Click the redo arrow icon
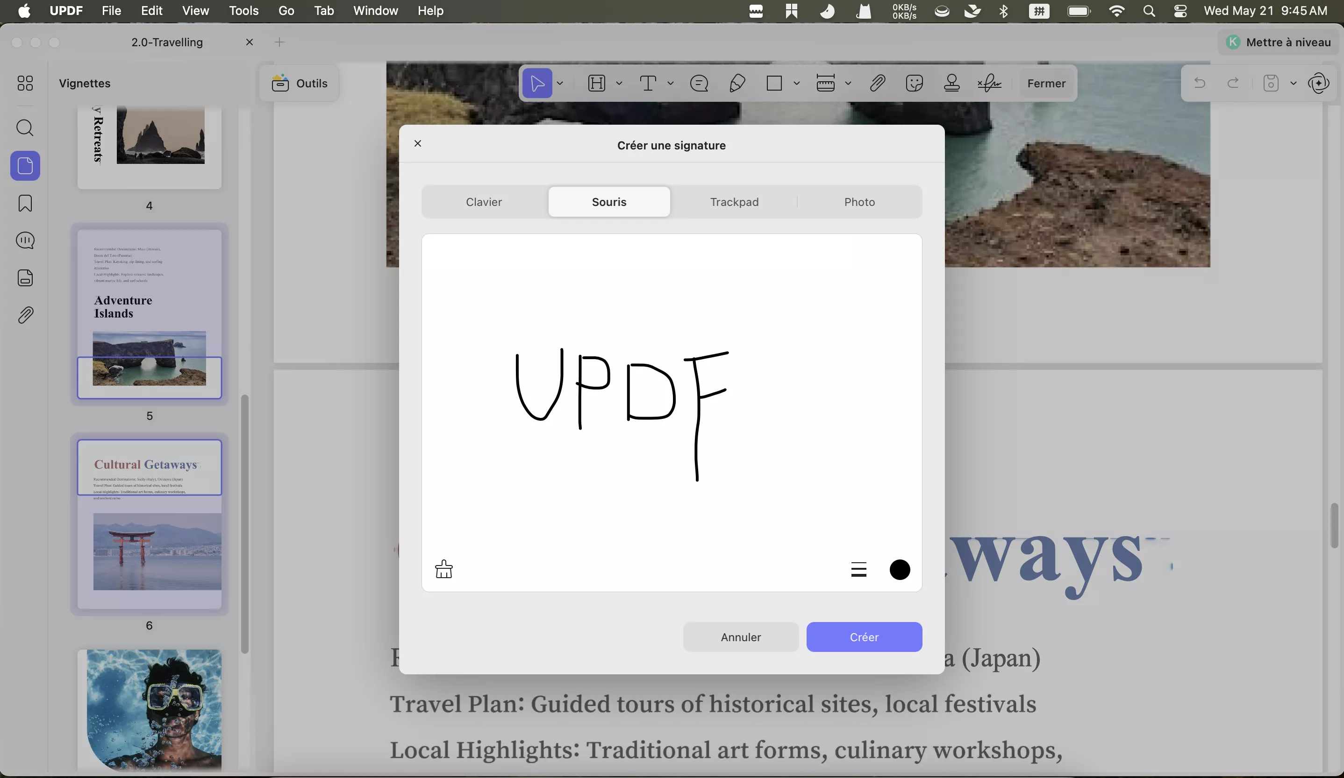The width and height of the screenshot is (1344, 778). tap(1233, 83)
